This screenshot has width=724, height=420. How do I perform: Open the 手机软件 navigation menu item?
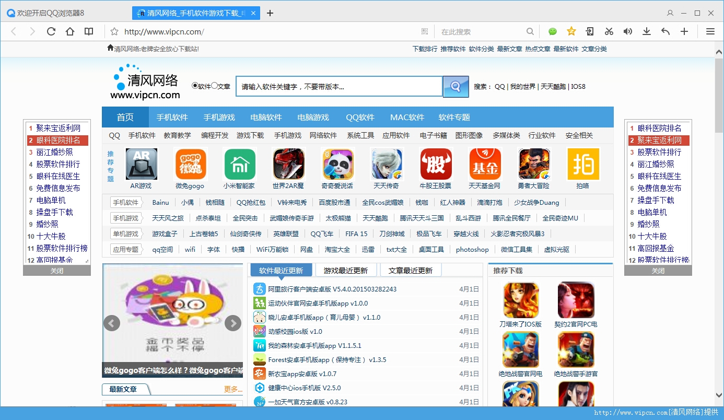[172, 117]
